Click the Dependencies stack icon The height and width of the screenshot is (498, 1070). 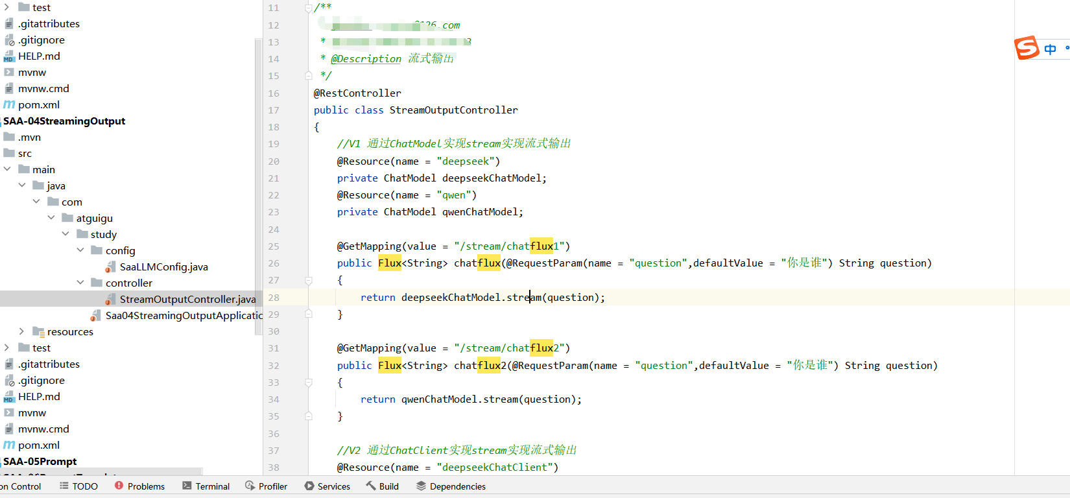point(421,486)
